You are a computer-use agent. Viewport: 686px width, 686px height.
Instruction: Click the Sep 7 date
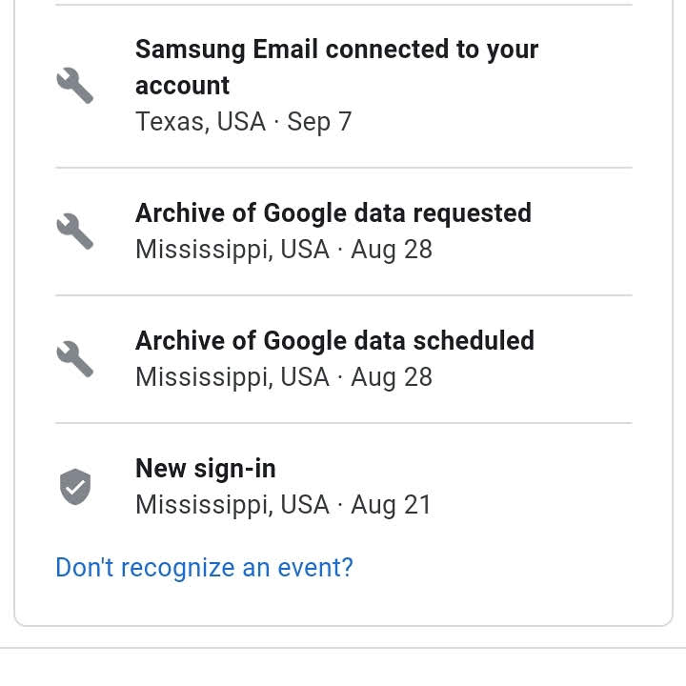point(319,122)
